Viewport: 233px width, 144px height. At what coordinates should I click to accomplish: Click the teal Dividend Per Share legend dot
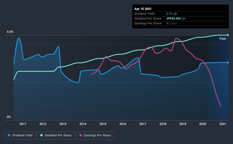click(x=41, y=135)
